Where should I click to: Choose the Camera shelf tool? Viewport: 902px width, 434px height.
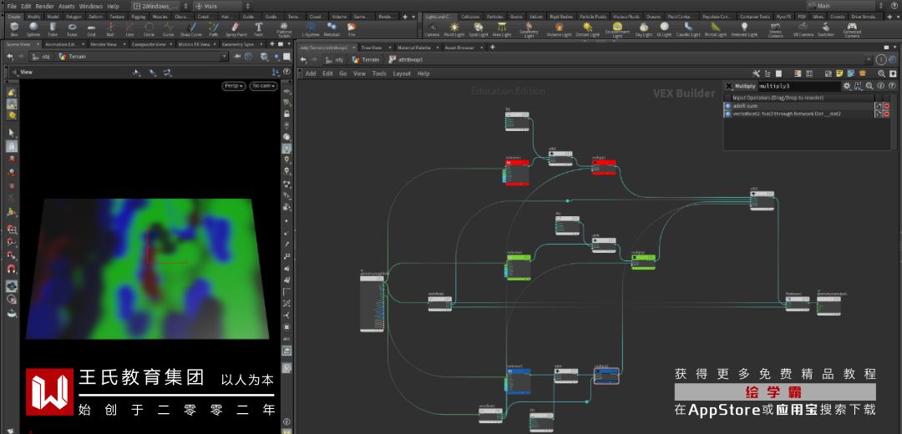click(432, 29)
